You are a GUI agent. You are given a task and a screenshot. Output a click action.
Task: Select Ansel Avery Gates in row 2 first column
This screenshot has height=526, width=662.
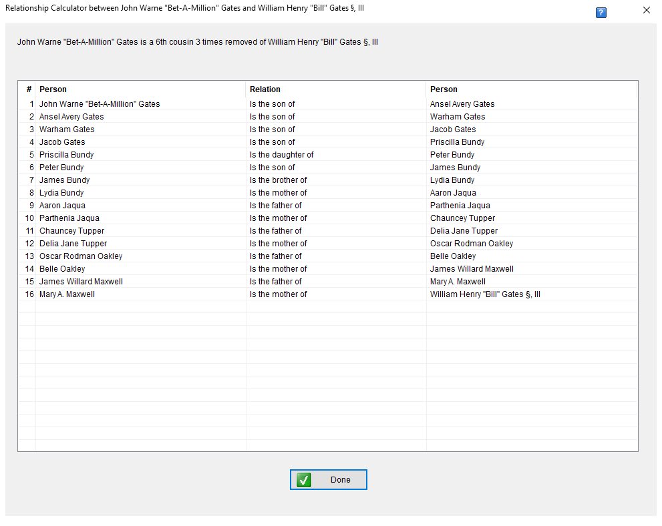tap(71, 116)
